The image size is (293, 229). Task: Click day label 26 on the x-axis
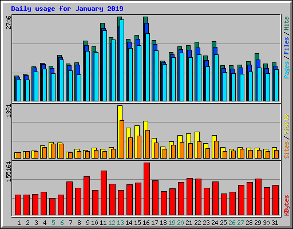(232, 223)
